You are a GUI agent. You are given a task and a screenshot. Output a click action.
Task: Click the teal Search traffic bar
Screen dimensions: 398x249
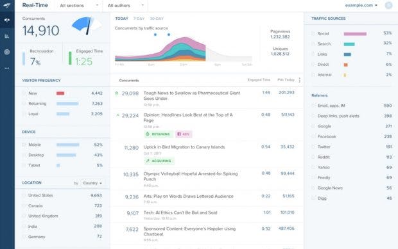coord(349,44)
